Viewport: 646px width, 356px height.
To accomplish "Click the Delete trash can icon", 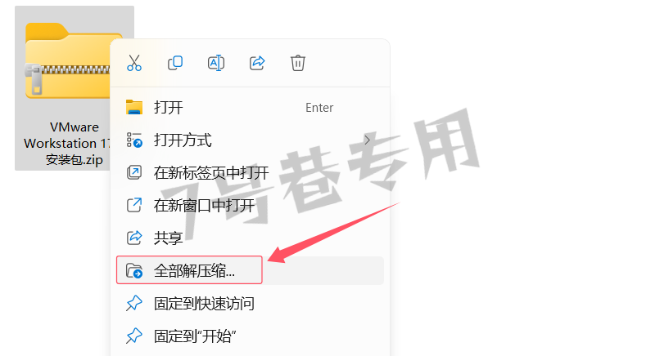I will pyautogui.click(x=298, y=63).
